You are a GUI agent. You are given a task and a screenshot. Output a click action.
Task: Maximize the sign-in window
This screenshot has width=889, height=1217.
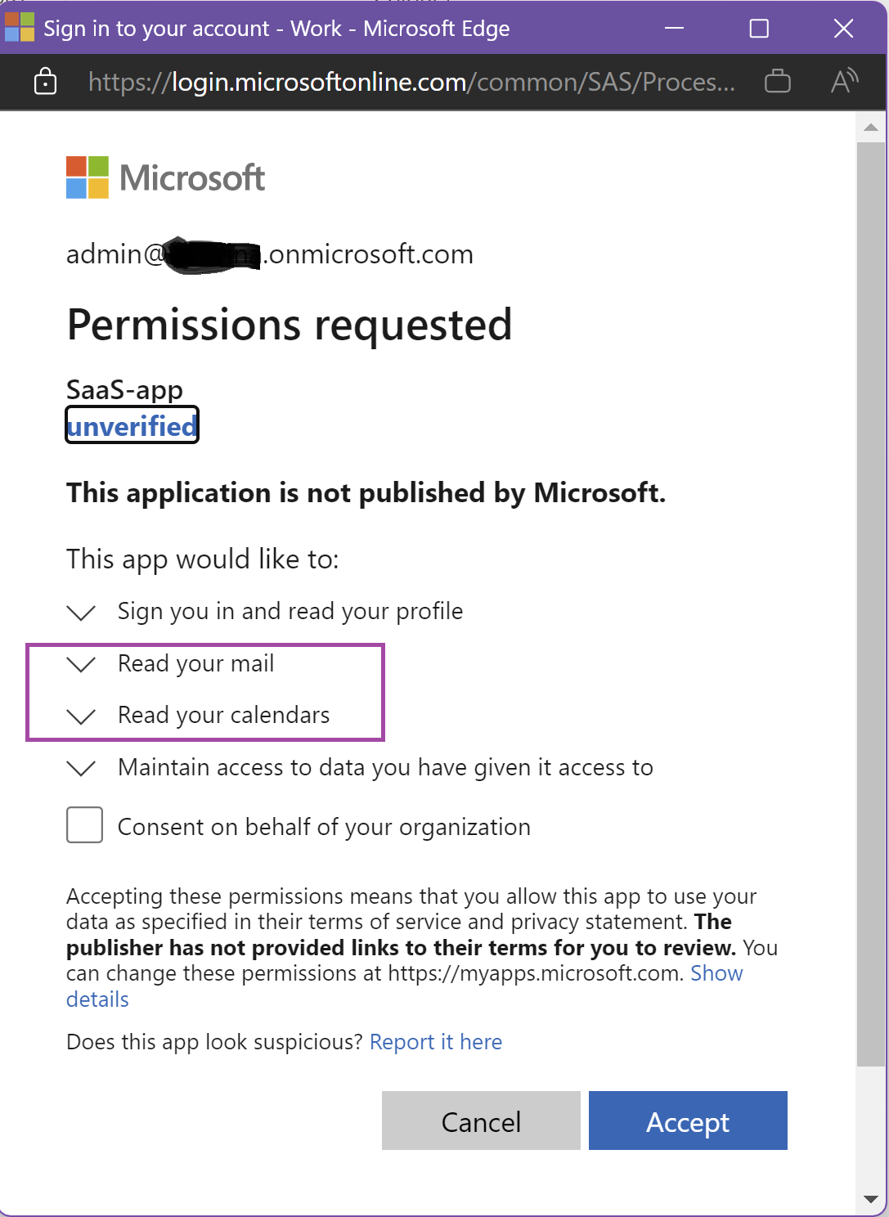coord(759,29)
